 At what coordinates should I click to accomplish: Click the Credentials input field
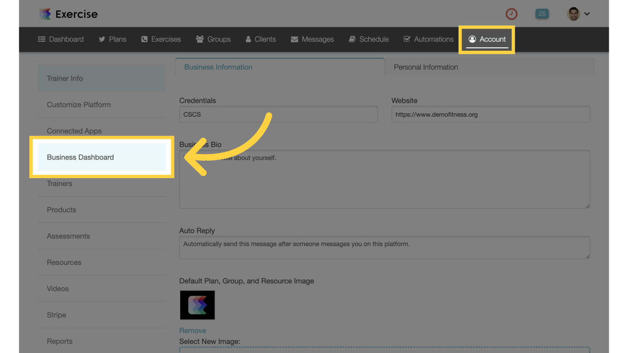[278, 114]
